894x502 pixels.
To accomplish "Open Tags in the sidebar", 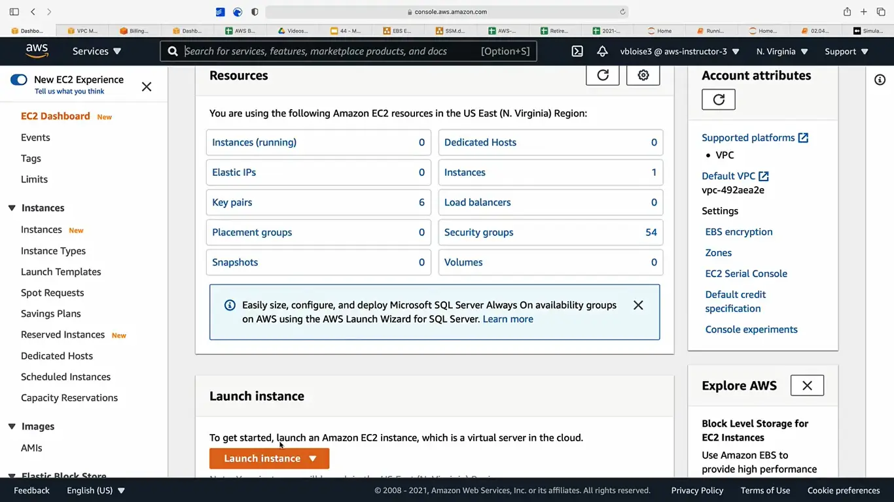I will 31,158.
